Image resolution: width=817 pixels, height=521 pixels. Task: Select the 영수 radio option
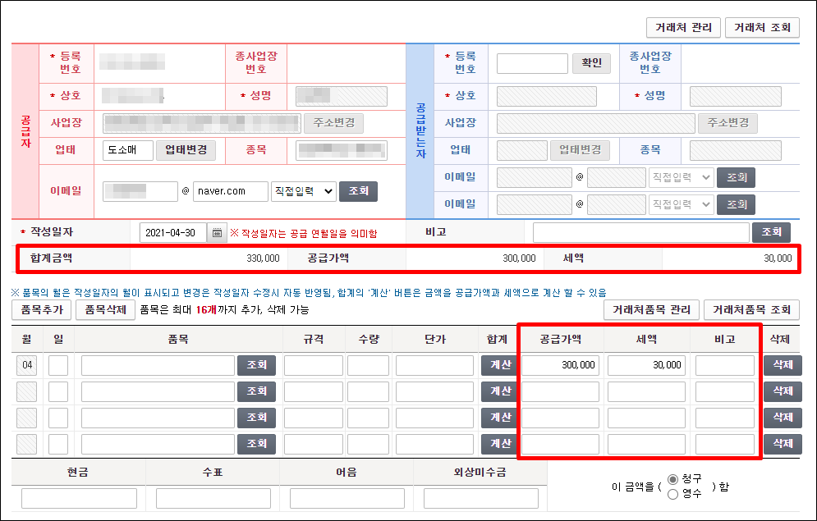point(672,494)
